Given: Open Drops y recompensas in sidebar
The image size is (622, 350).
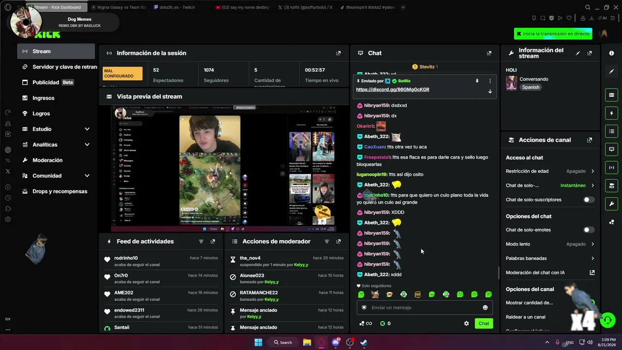Looking at the screenshot, I should point(56,191).
